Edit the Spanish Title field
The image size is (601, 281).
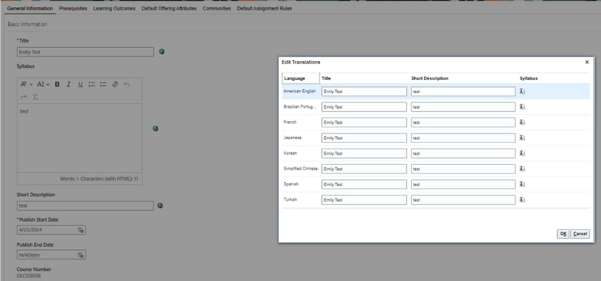click(364, 184)
